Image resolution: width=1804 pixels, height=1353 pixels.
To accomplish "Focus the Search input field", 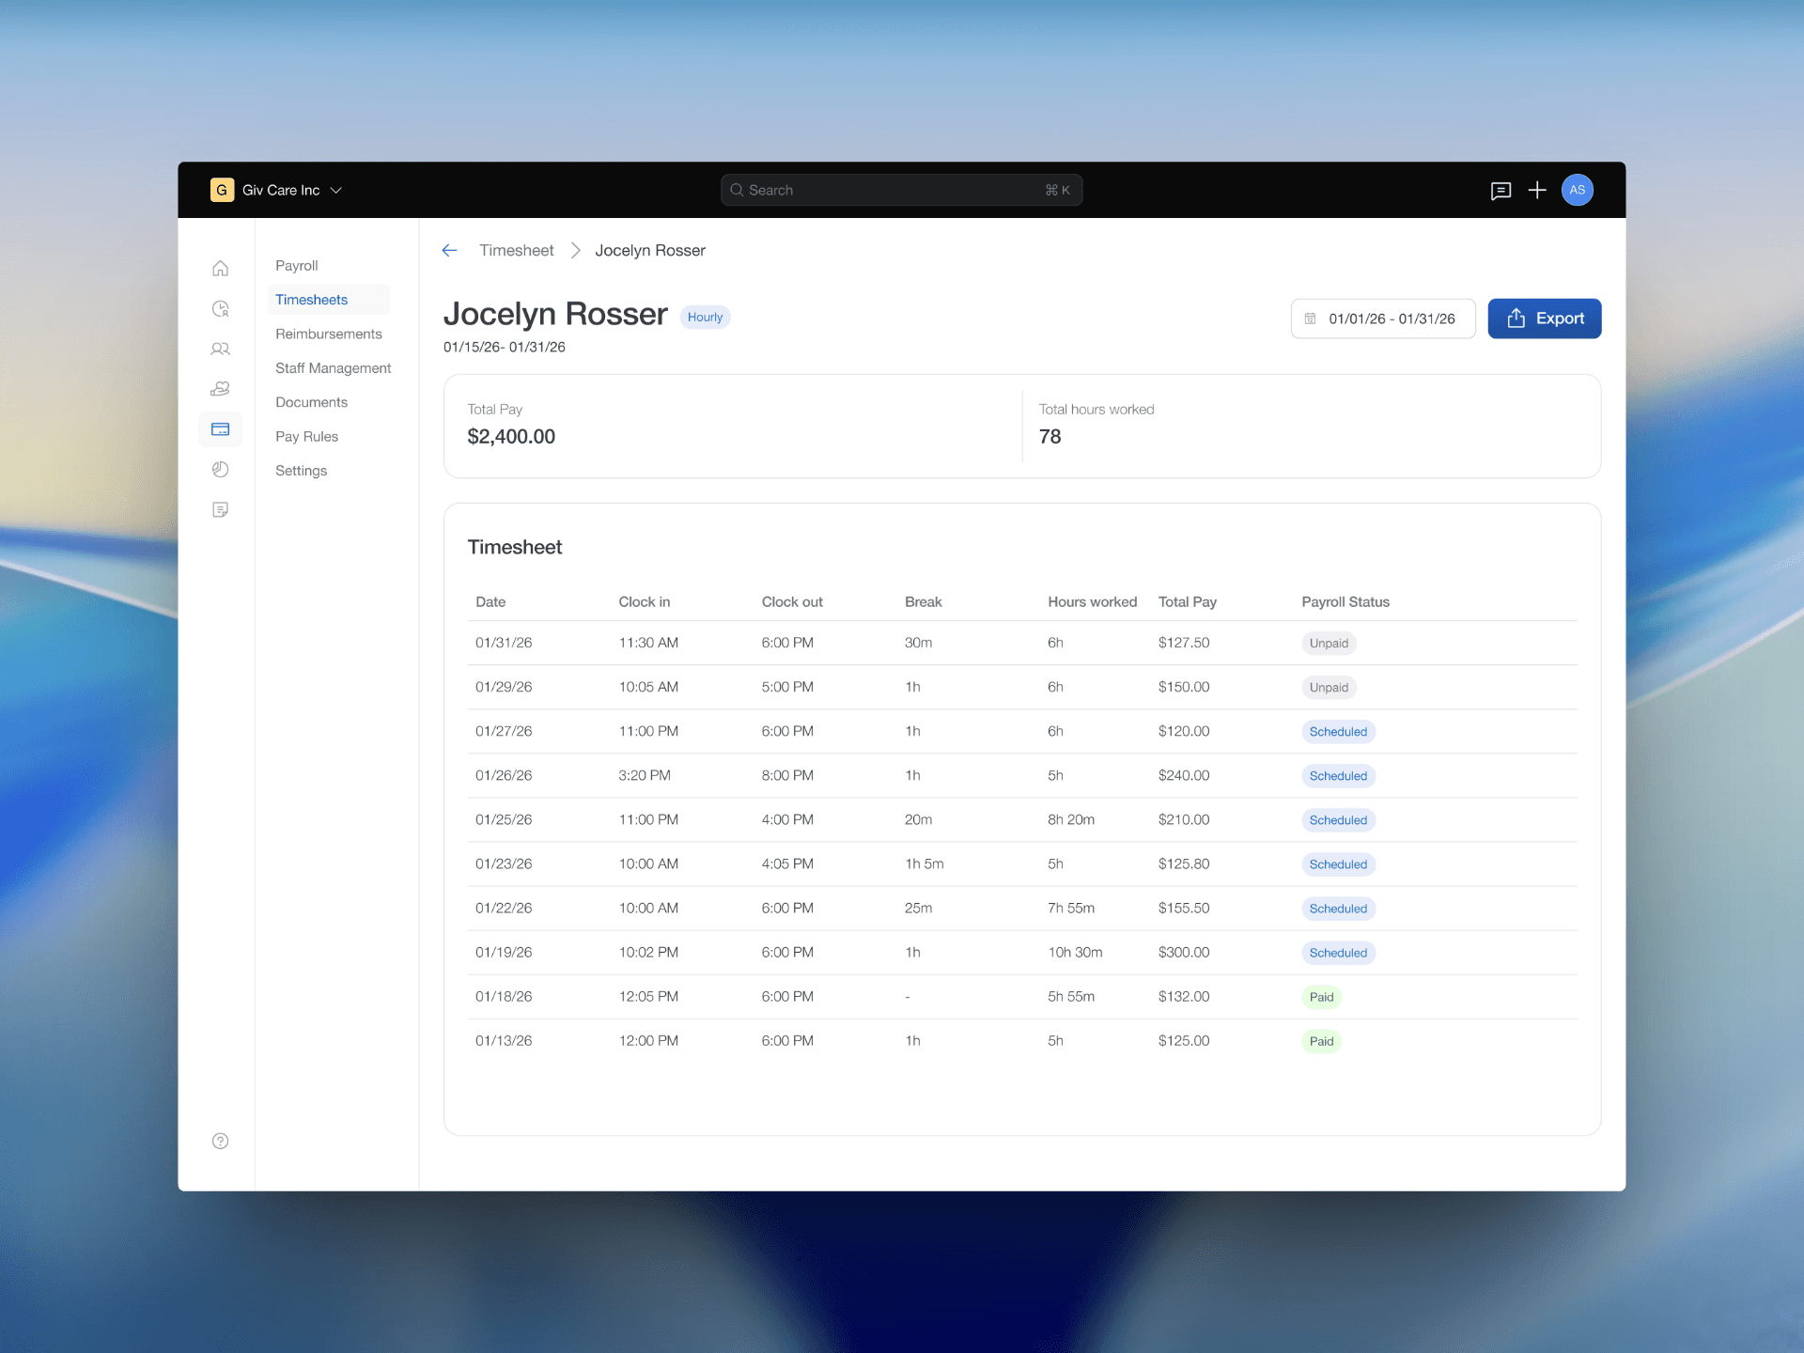I will click(901, 191).
